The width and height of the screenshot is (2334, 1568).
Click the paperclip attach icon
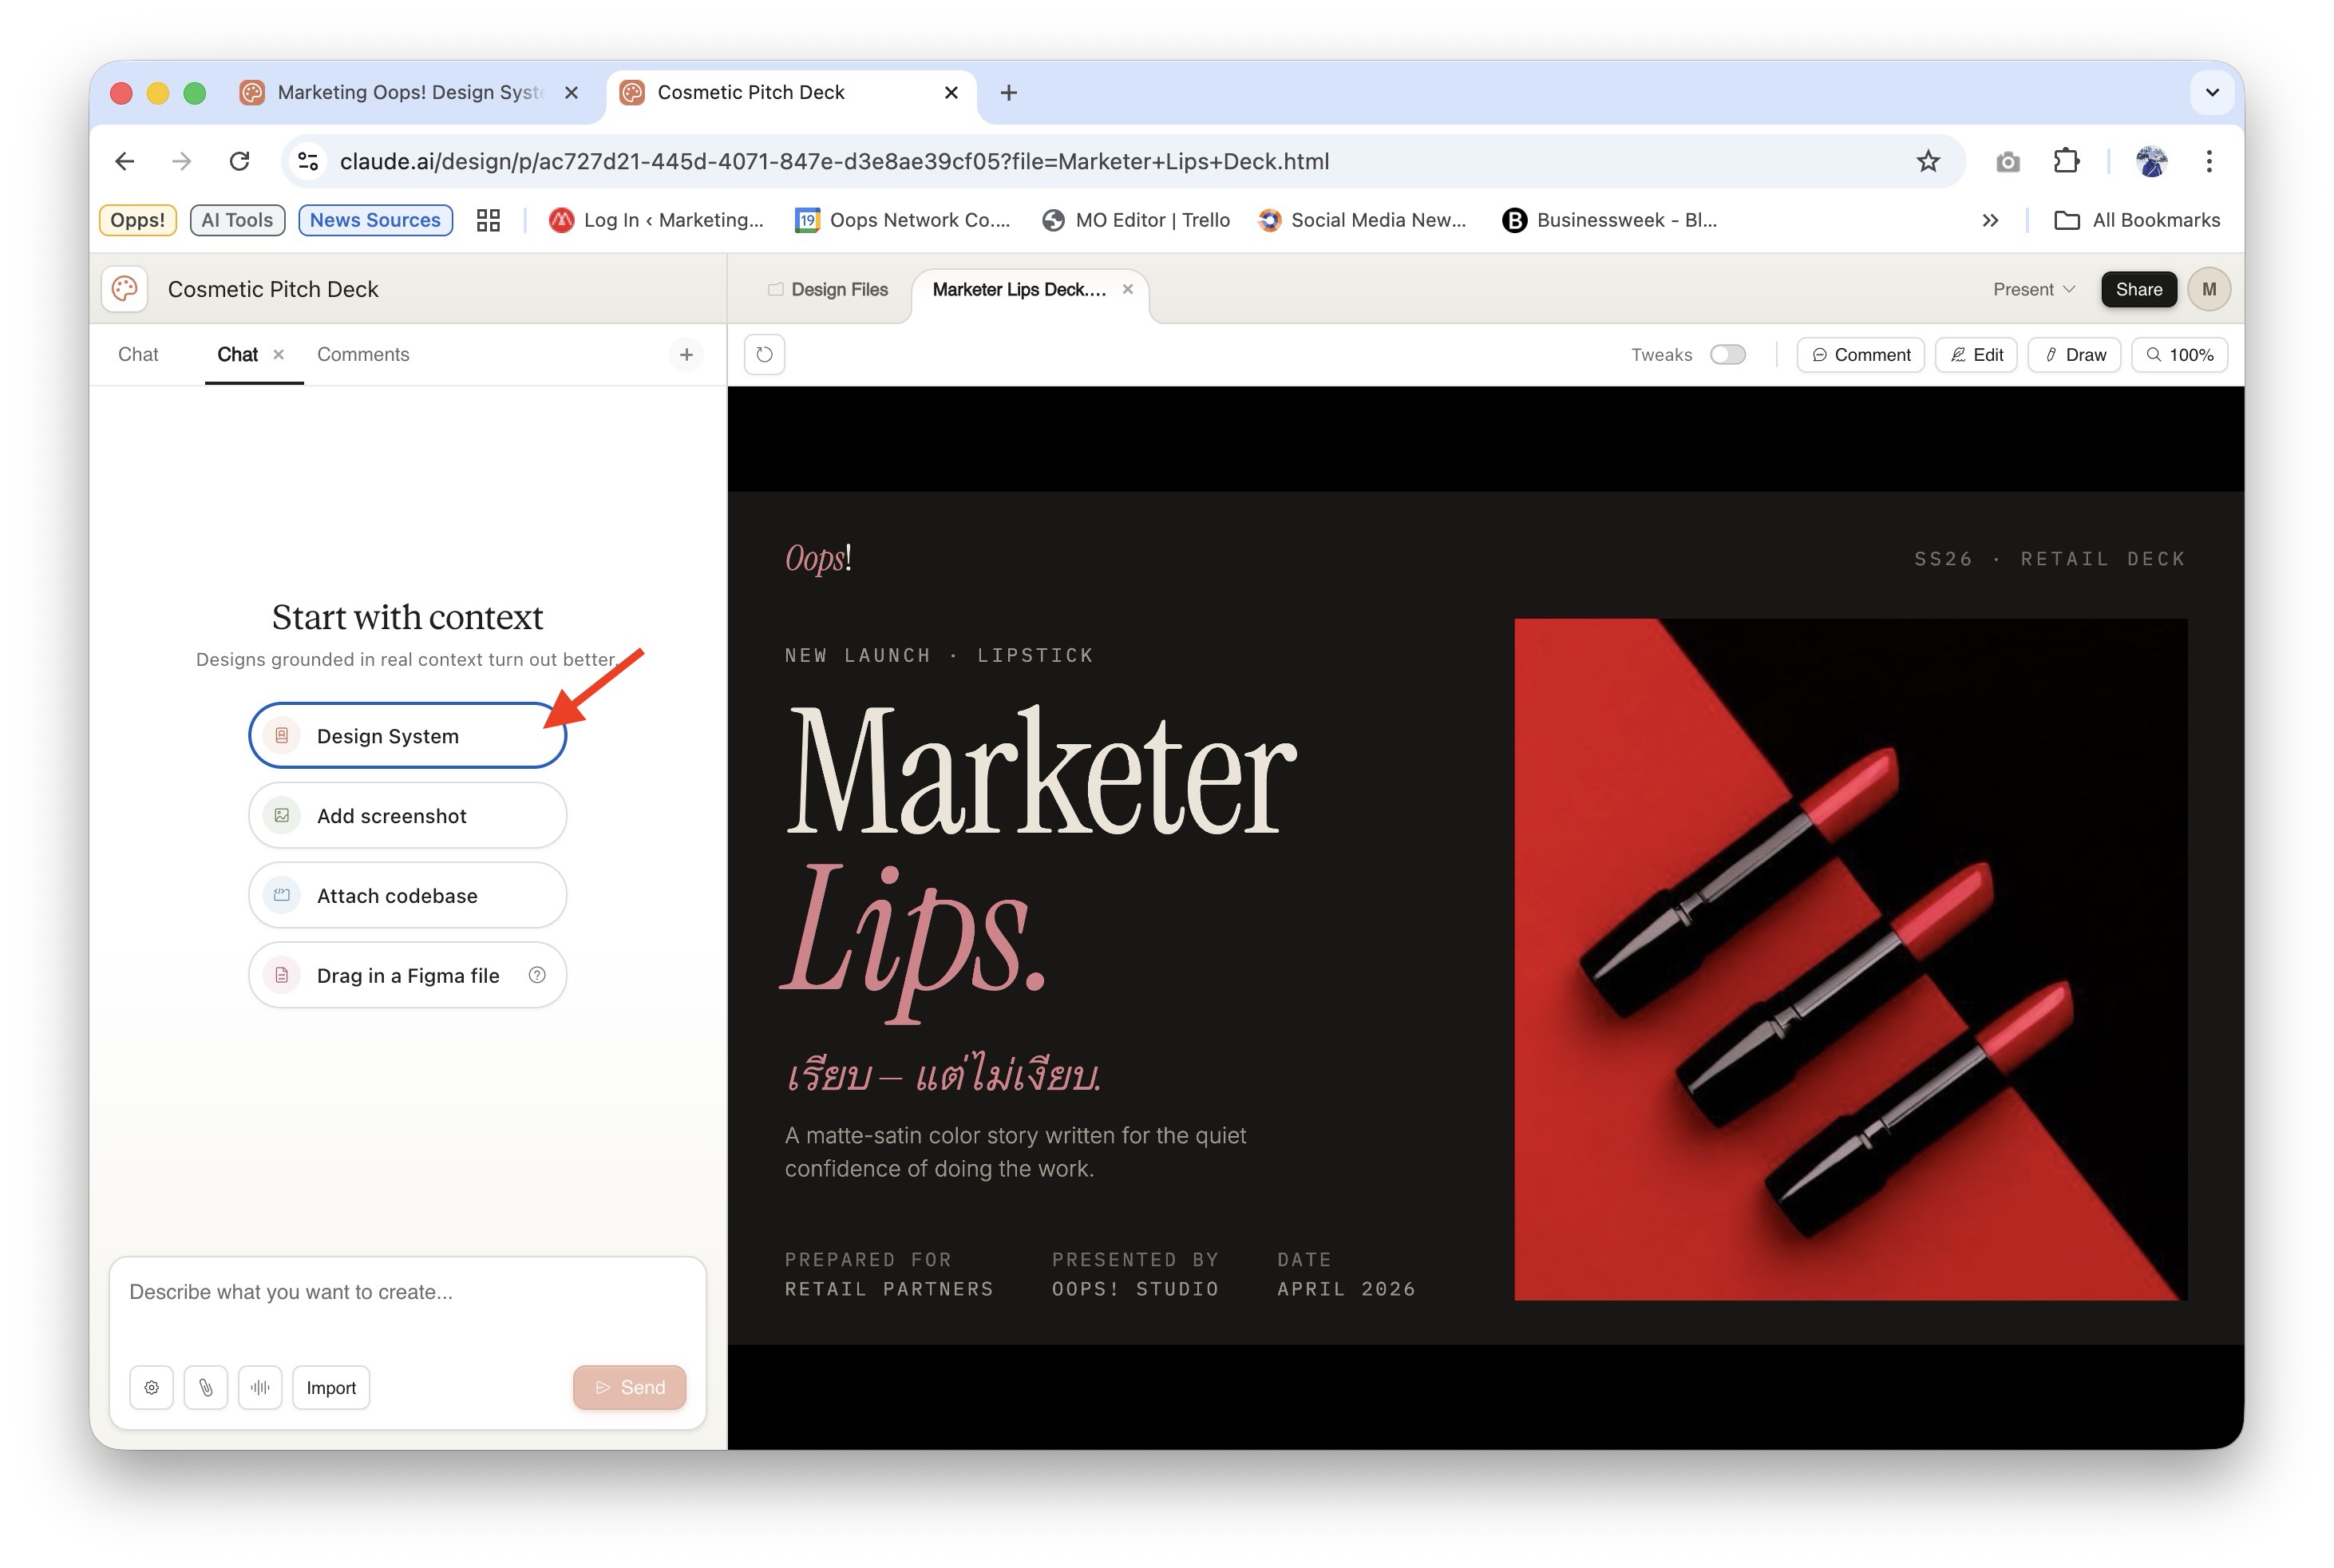pyautogui.click(x=206, y=1387)
